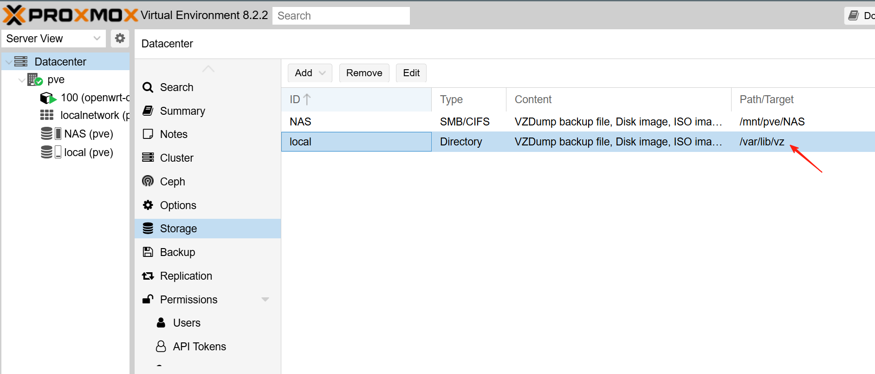Click the Cluster icon in sidebar
875x374 pixels.
coord(148,157)
